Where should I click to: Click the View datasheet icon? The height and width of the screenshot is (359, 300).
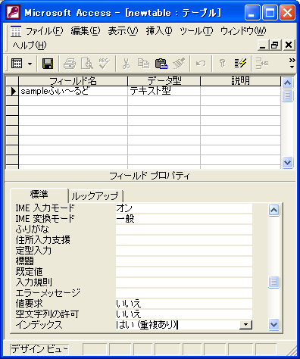point(17,64)
